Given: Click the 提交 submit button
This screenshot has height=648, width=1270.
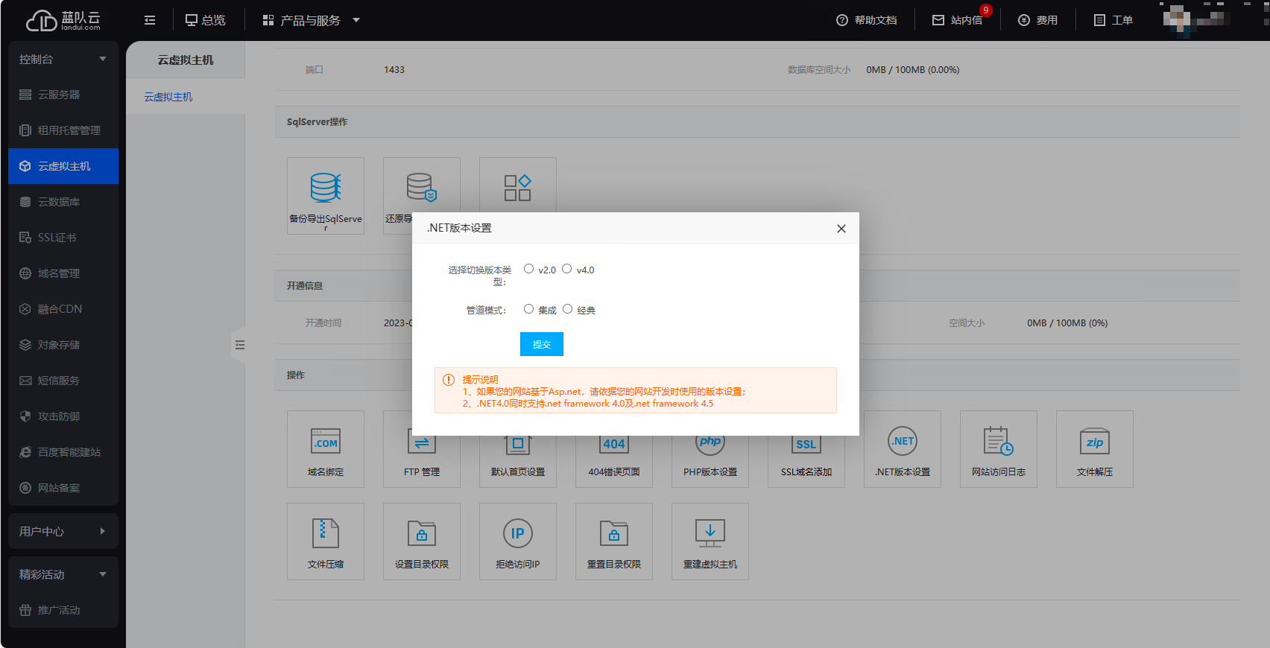Looking at the screenshot, I should 541,344.
